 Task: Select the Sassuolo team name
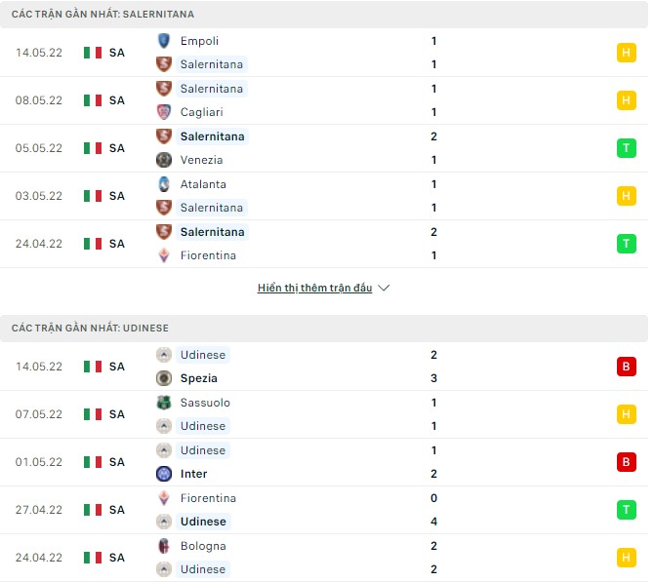[205, 403]
